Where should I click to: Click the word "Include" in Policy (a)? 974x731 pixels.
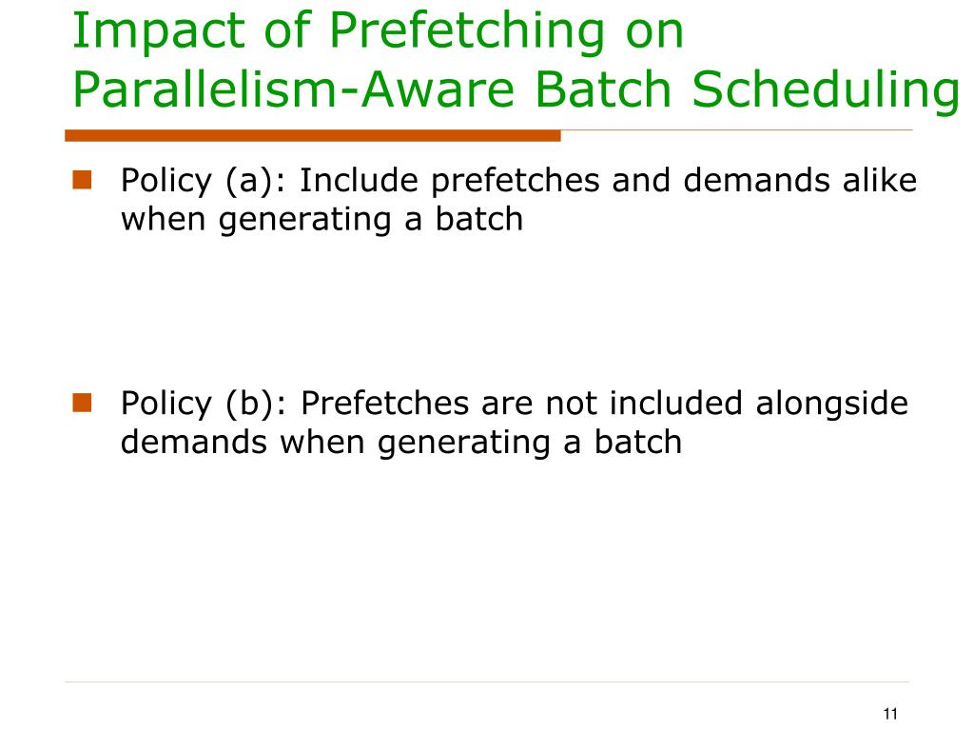[359, 180]
